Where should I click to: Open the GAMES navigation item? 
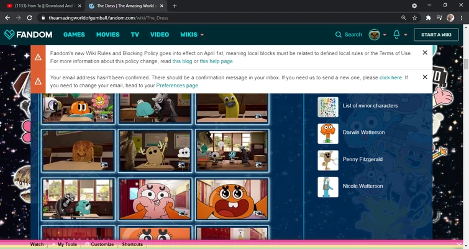[x=74, y=35]
